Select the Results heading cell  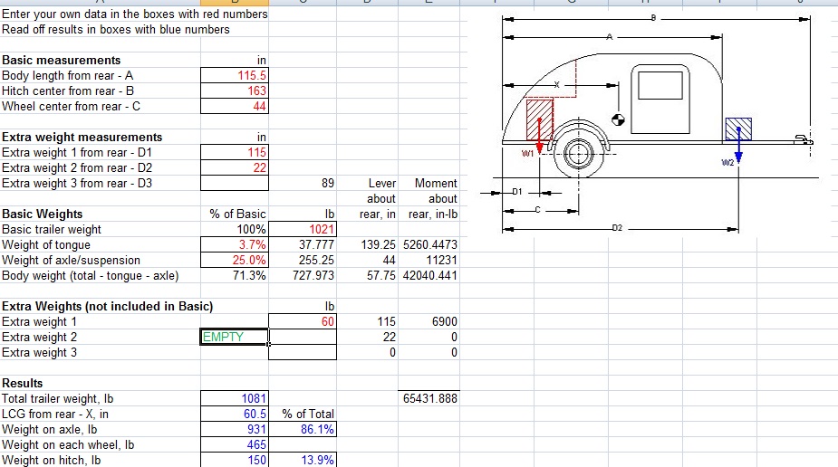(101, 383)
